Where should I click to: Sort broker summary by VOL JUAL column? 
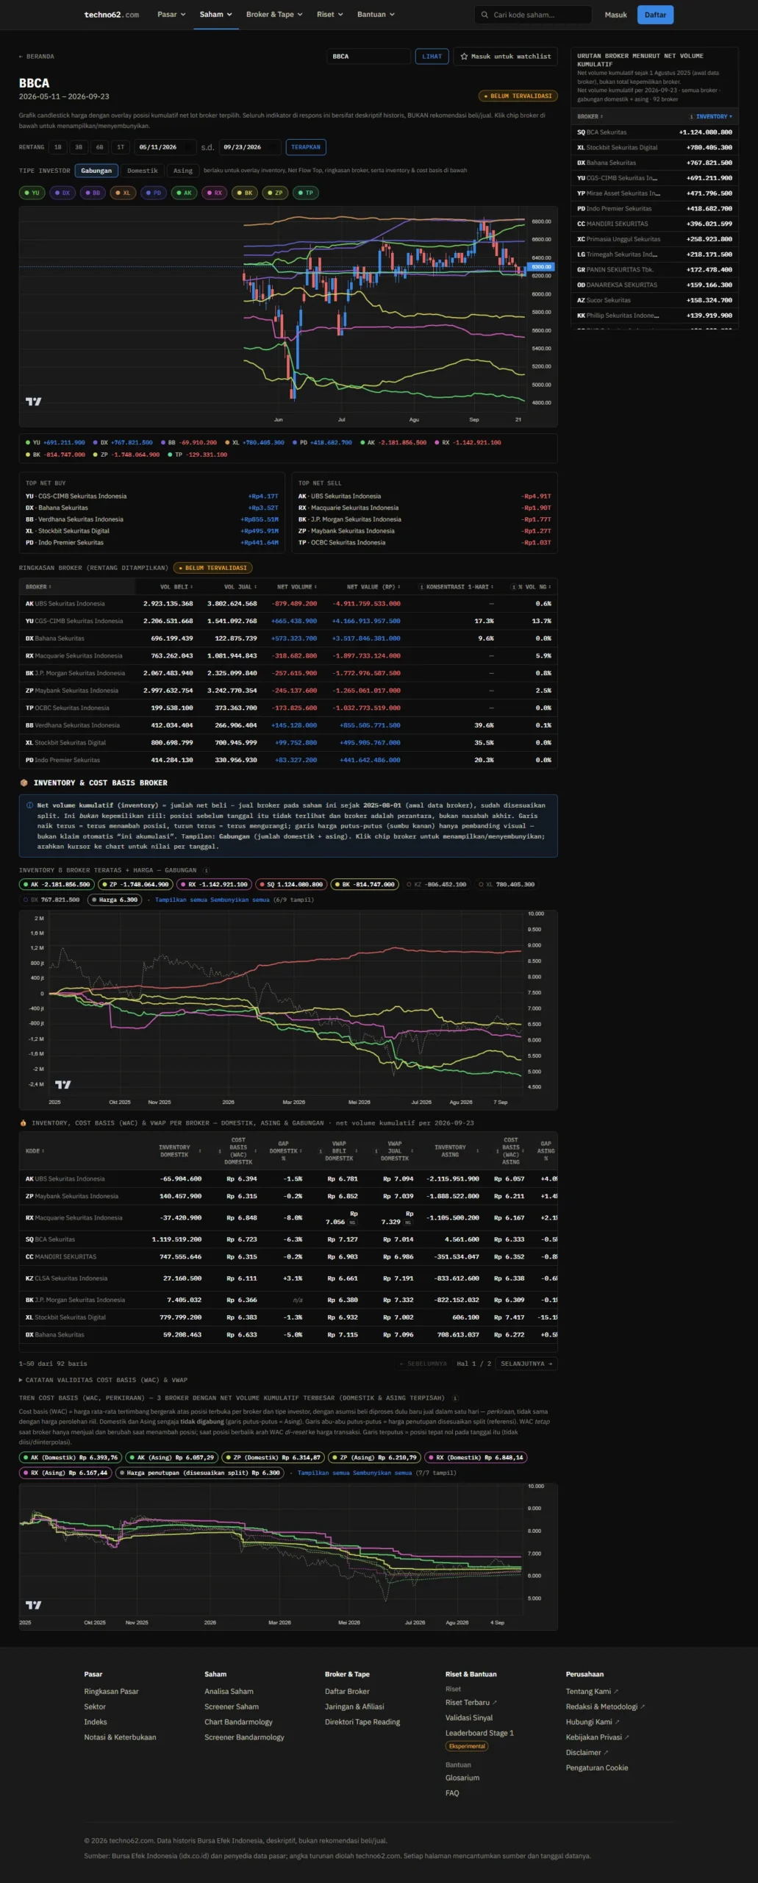[x=240, y=587]
